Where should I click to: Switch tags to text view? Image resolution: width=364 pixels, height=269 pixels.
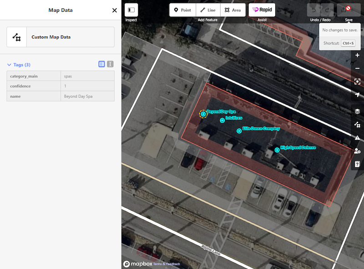coord(110,64)
